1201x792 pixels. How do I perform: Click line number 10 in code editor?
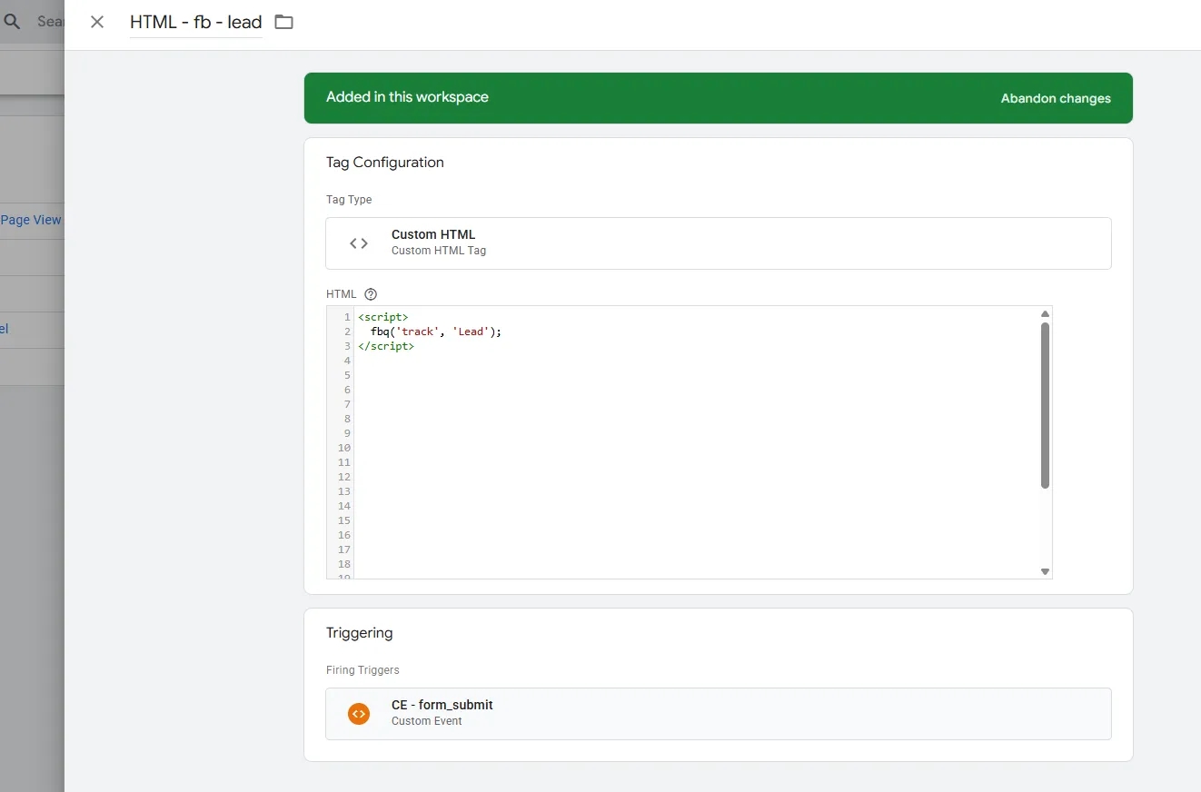pyautogui.click(x=344, y=448)
